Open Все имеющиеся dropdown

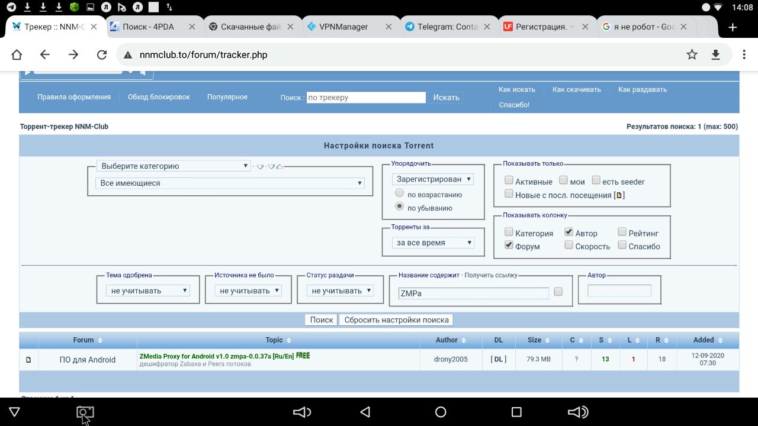(x=230, y=183)
